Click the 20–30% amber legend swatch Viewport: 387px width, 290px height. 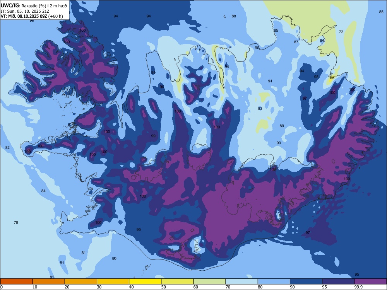click(81, 281)
